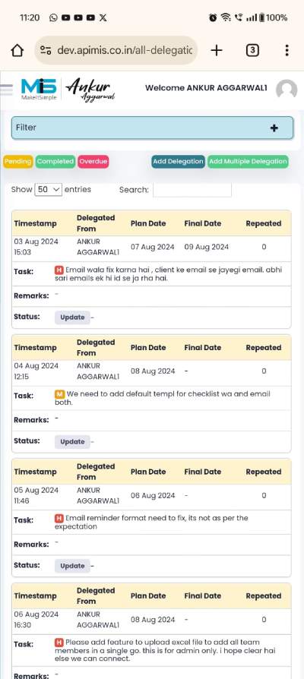
Task: Click Update for the email wala fix task
Action: coord(72,317)
